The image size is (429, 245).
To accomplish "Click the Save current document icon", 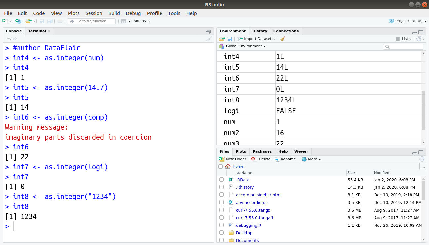I will (x=42, y=21).
